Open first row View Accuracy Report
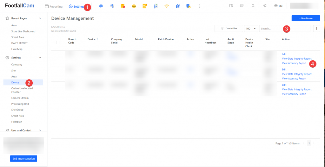This screenshot has width=325, height=167. 294,63
